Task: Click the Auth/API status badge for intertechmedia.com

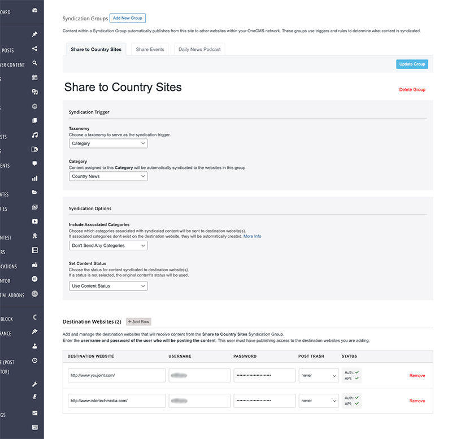Action: (x=351, y=401)
